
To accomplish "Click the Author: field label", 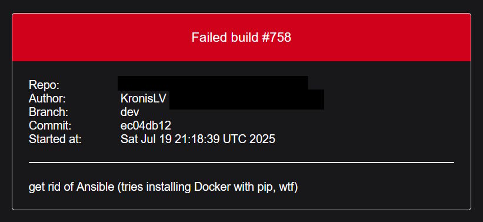I will pos(47,98).
